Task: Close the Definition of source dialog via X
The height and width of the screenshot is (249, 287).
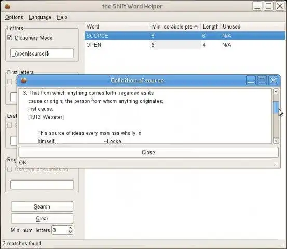Action: point(274,80)
